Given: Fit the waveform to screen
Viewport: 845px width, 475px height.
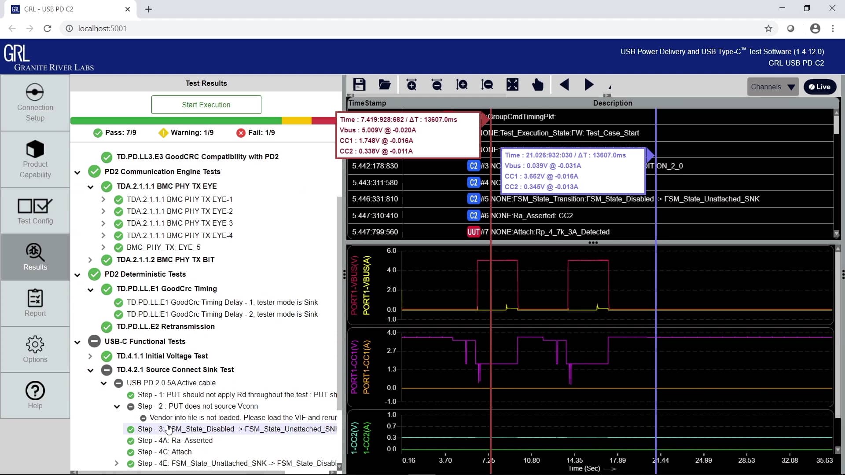Looking at the screenshot, I should coord(512,84).
